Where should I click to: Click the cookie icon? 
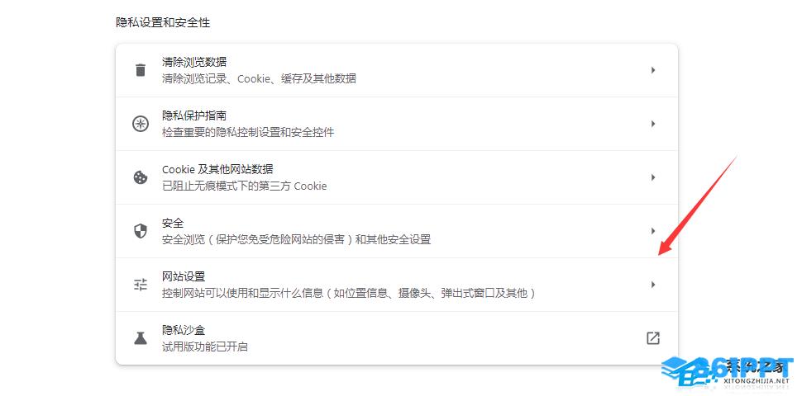click(x=141, y=177)
